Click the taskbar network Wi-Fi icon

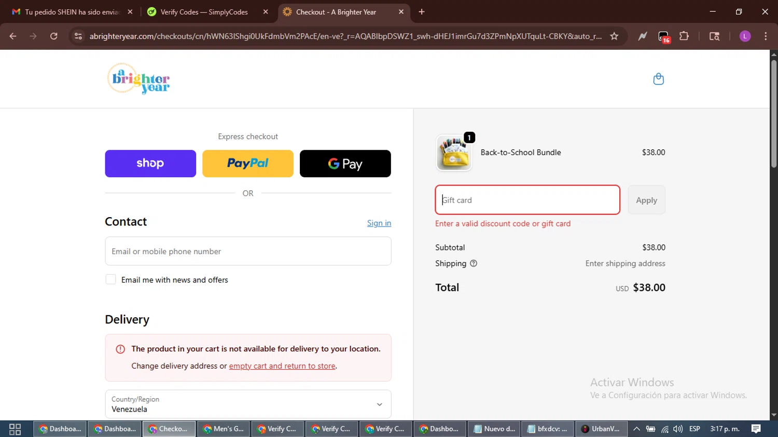click(664, 429)
